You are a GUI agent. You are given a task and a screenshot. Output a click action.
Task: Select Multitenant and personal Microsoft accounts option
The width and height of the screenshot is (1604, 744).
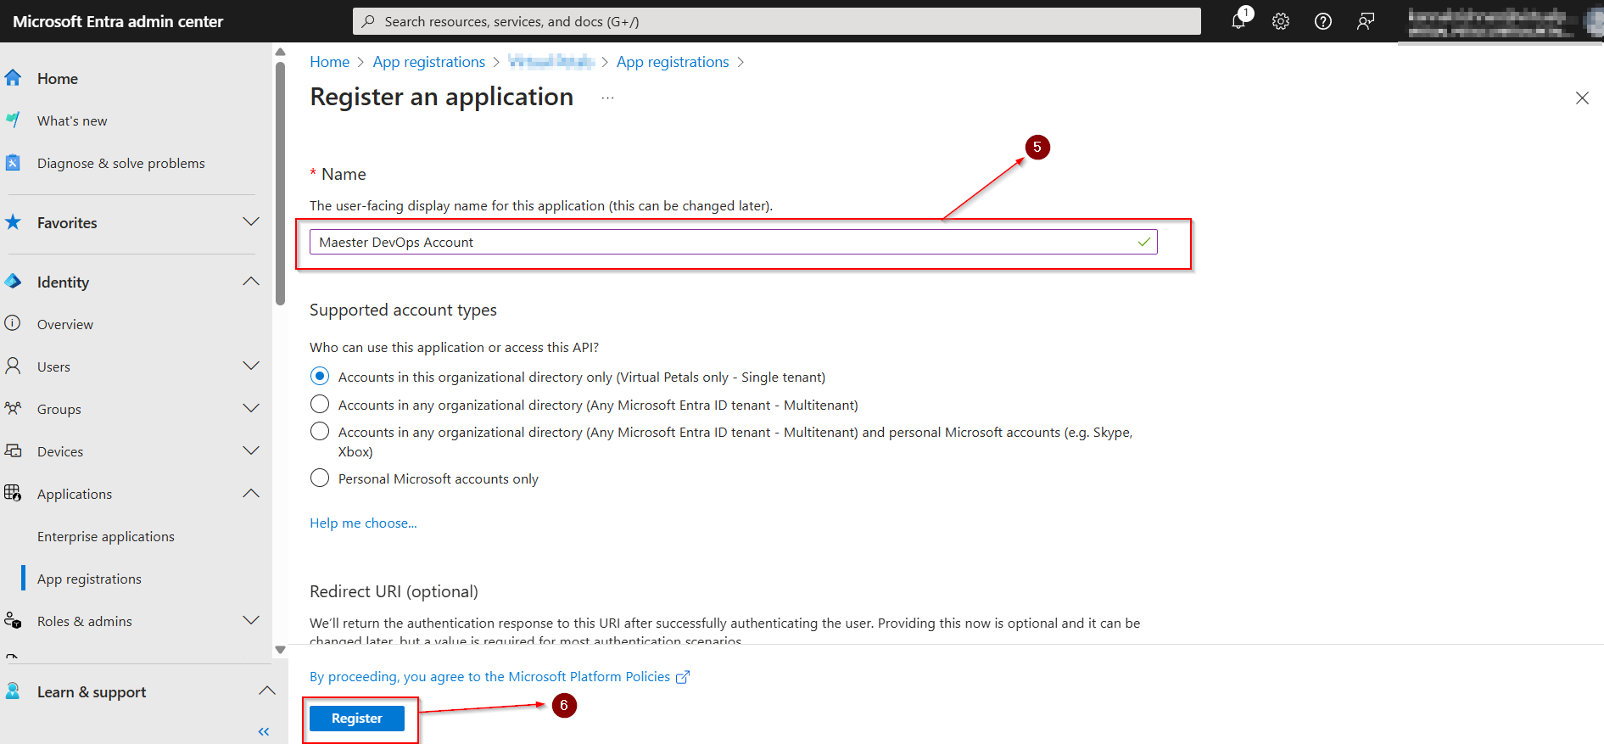click(320, 431)
